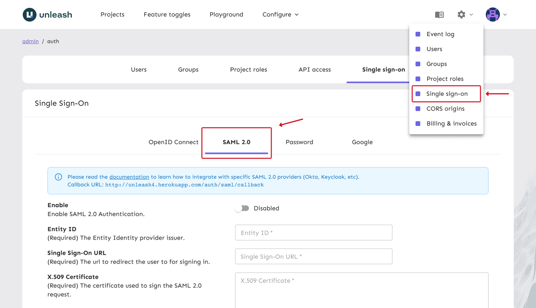
Task: Select the Password tab
Action: coord(299,142)
